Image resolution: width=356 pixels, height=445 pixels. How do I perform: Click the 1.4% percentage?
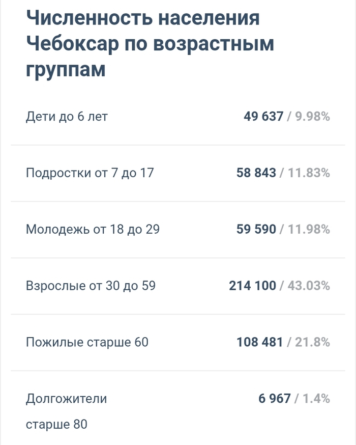coord(316,399)
